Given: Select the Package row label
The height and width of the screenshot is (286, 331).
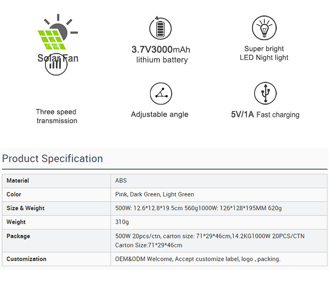Looking at the screenshot, I should (18, 236).
